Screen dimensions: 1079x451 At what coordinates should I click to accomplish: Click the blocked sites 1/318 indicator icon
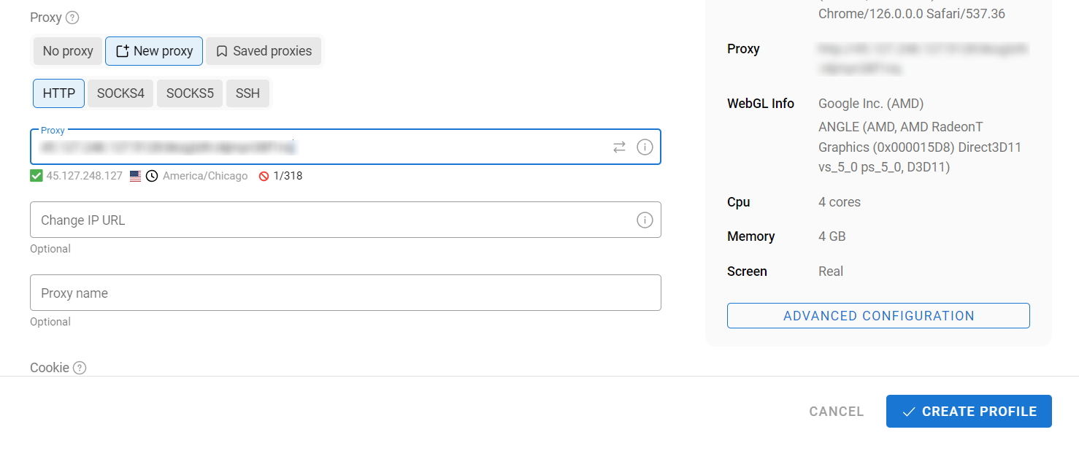click(264, 175)
